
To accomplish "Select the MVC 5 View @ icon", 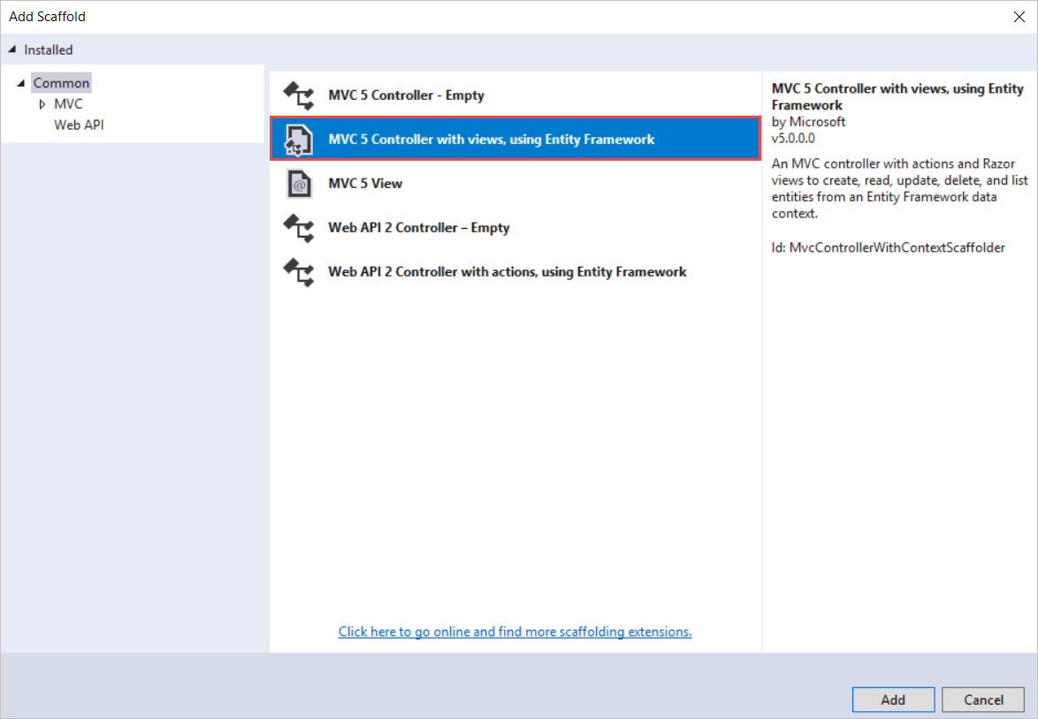I will 298,183.
